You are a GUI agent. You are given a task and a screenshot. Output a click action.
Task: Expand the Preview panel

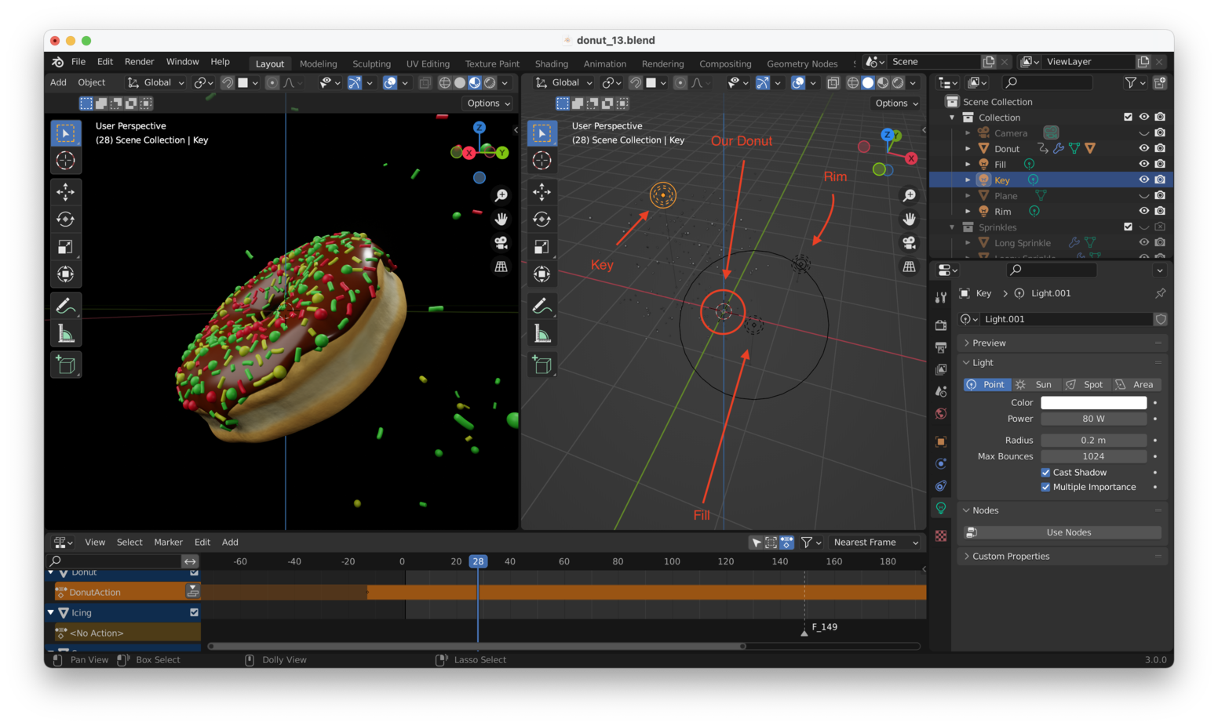point(989,343)
